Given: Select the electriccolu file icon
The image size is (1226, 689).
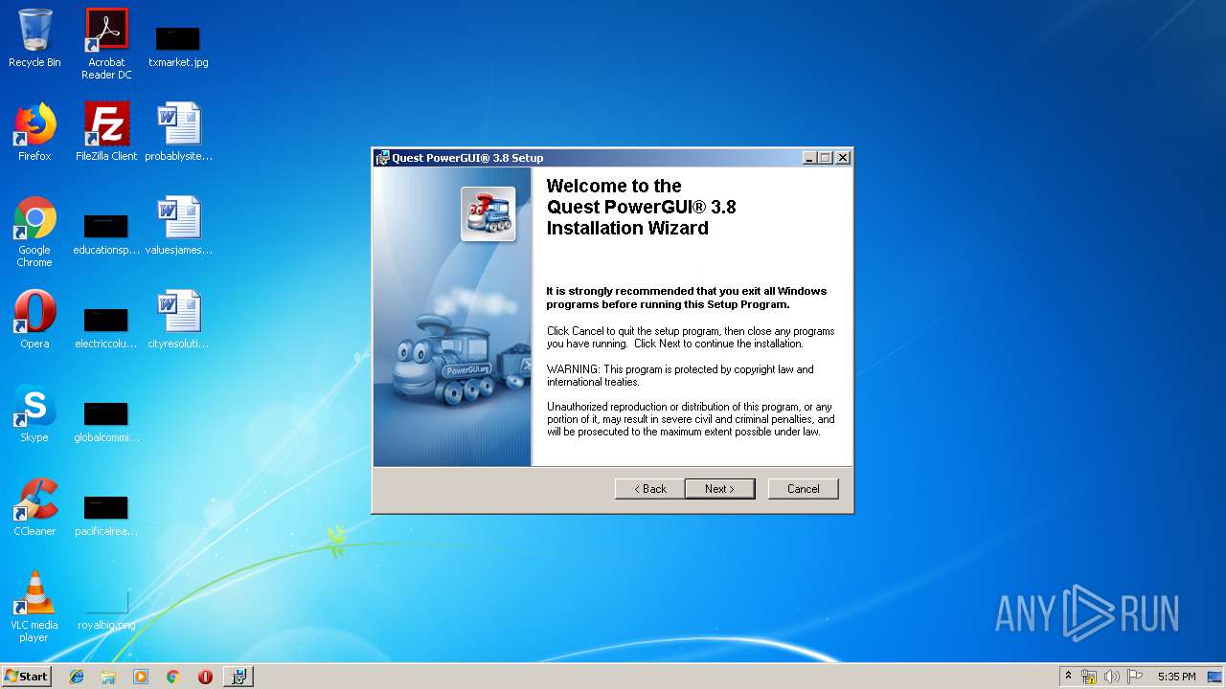Looking at the screenshot, I should tap(106, 329).
